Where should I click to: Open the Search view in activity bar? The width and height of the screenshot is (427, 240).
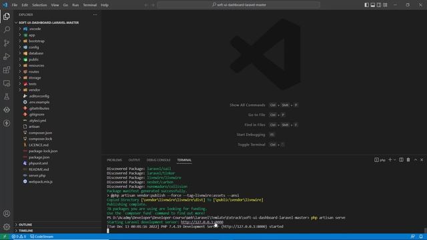pyautogui.click(x=7, y=29)
